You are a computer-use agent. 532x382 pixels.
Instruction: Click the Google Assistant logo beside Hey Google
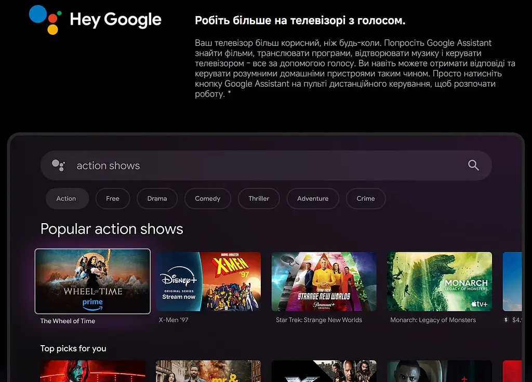pyautogui.click(x=45, y=20)
